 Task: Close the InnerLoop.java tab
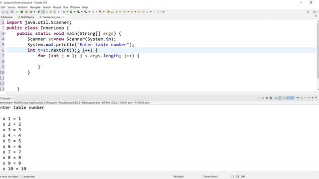(63, 17)
